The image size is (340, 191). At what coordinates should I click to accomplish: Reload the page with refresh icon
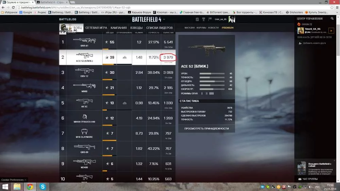pos(13,7)
